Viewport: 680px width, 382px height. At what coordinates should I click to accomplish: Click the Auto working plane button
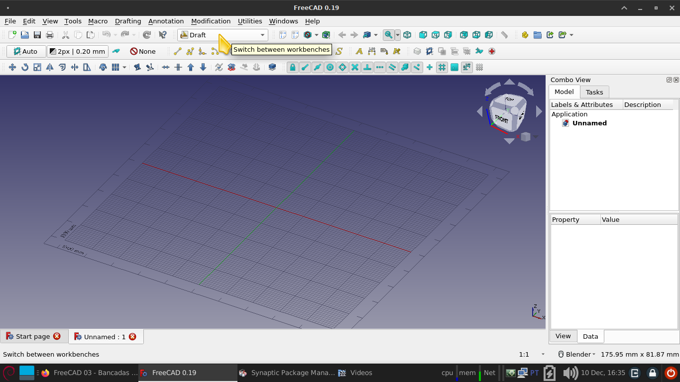[26, 51]
